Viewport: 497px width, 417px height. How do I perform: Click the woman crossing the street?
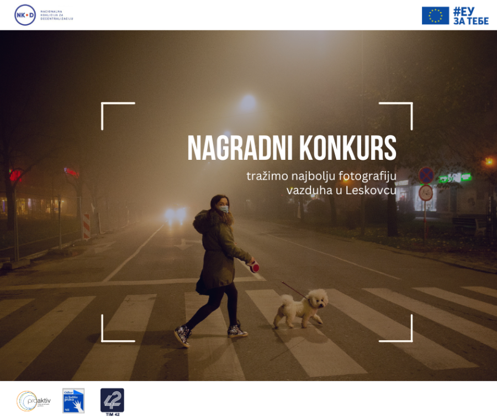click(x=218, y=260)
